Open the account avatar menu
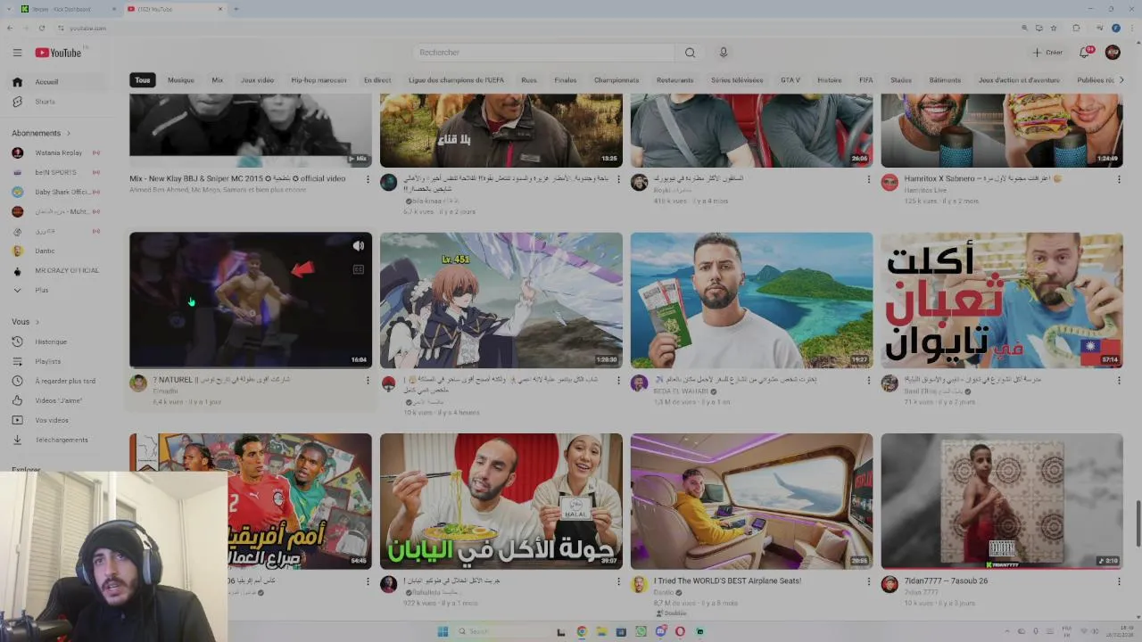The height and width of the screenshot is (642, 1142). pos(1113,53)
